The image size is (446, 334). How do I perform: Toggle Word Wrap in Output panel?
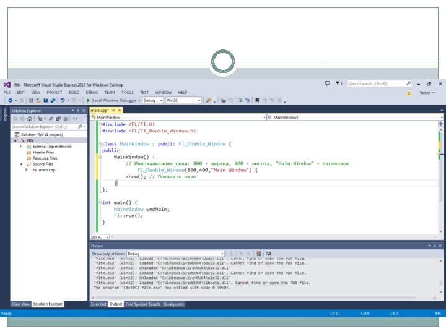click(268, 254)
